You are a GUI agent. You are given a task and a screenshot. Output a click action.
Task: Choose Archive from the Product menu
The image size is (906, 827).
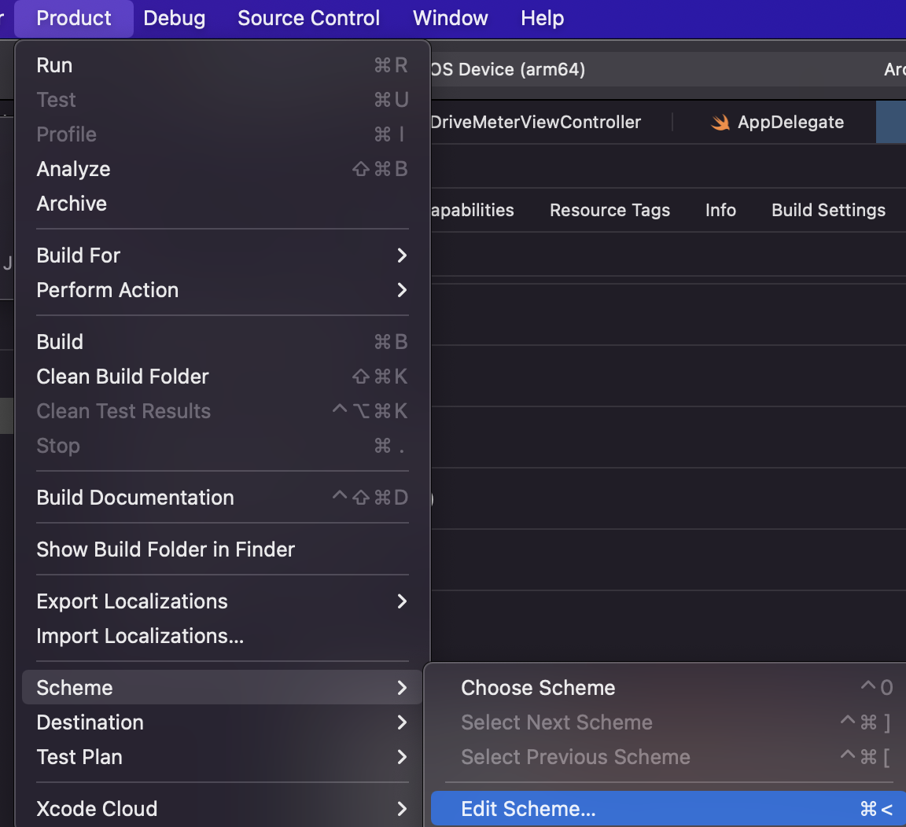[223, 204]
